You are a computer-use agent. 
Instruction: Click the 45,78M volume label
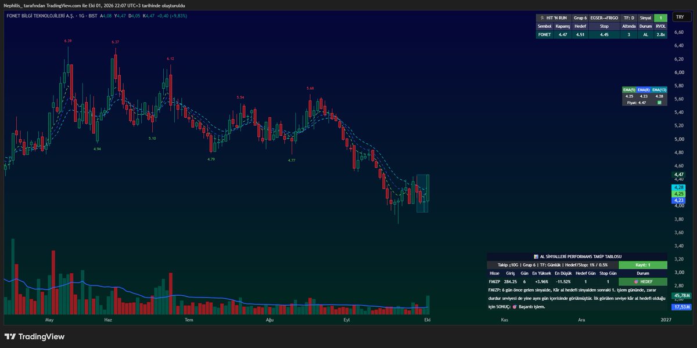[x=681, y=296]
